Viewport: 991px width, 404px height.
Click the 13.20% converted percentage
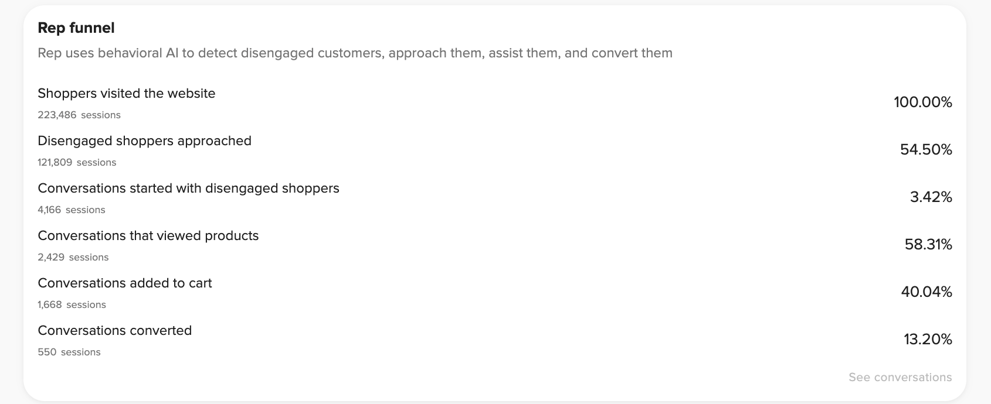[928, 340]
